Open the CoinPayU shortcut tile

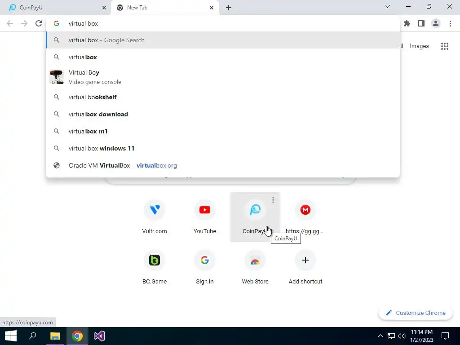(255, 217)
